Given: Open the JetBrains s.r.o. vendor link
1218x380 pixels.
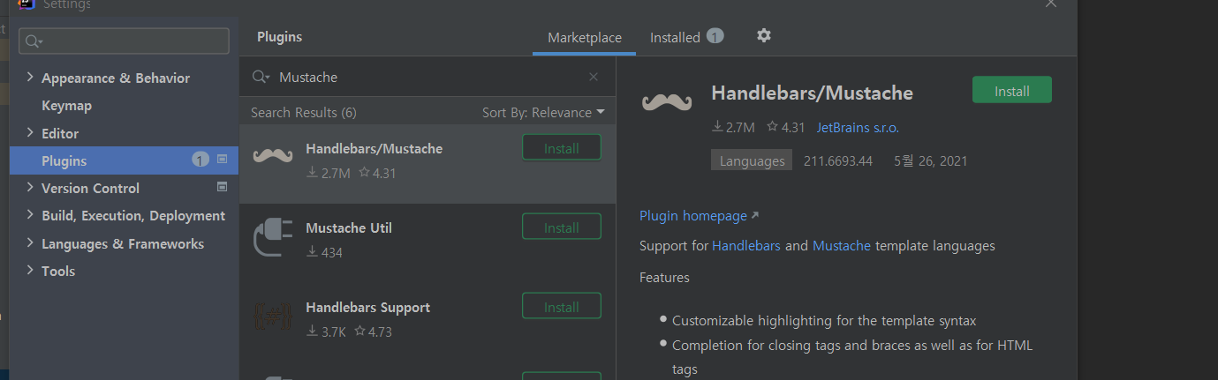Looking at the screenshot, I should [x=858, y=128].
